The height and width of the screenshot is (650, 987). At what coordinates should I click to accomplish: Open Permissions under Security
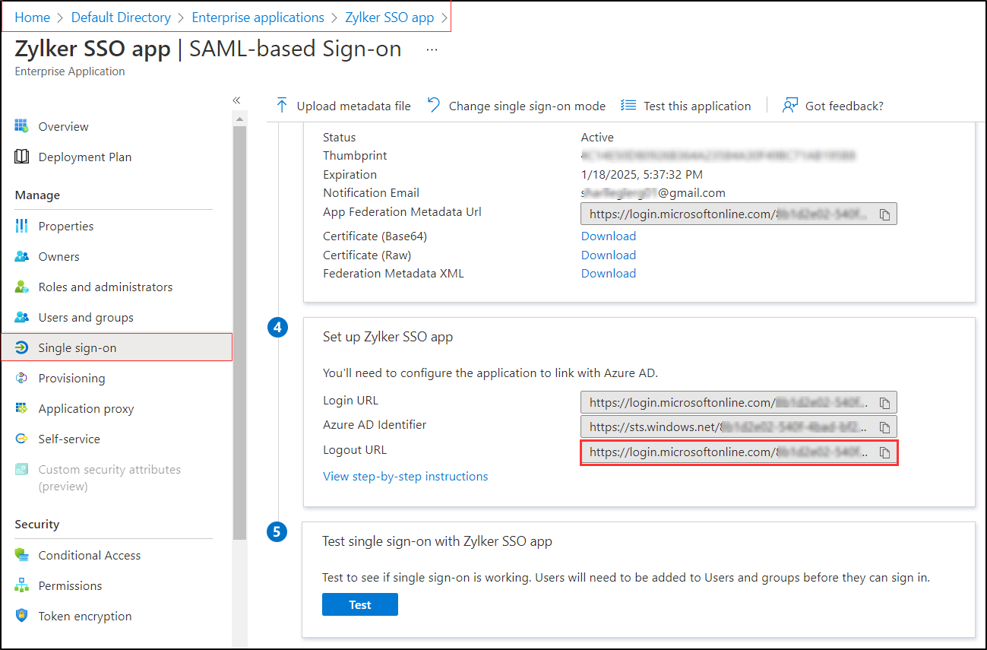tap(70, 585)
